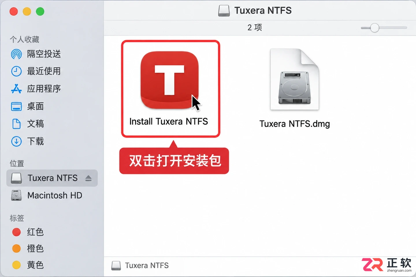Click Tuxera NTFS text in the path bar
The height and width of the screenshot is (277, 416).
pyautogui.click(x=147, y=265)
